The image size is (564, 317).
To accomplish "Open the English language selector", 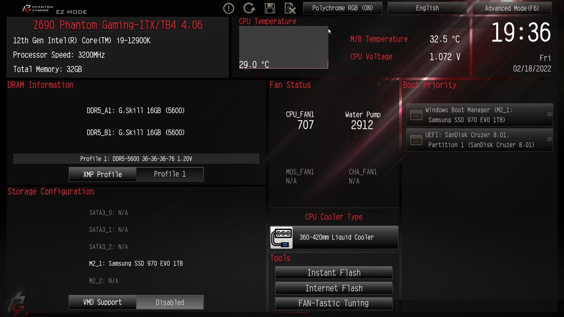I will pyautogui.click(x=427, y=8).
